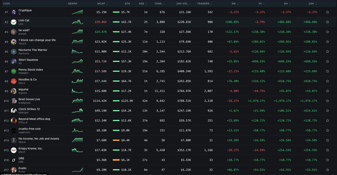Image resolution: width=337 pixels, height=175 pixels.
Task: Click the Nocturne The Warrior avatar icon
Action: [x=13, y=52]
